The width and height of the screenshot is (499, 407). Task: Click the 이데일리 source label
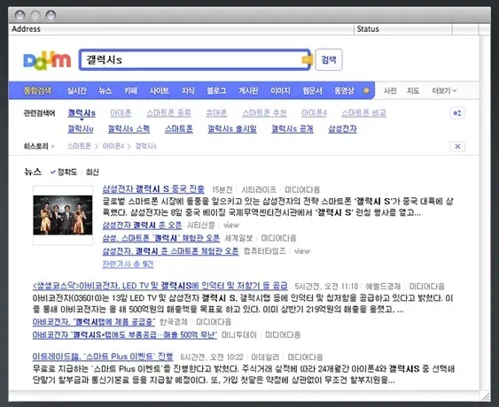[x=265, y=357]
